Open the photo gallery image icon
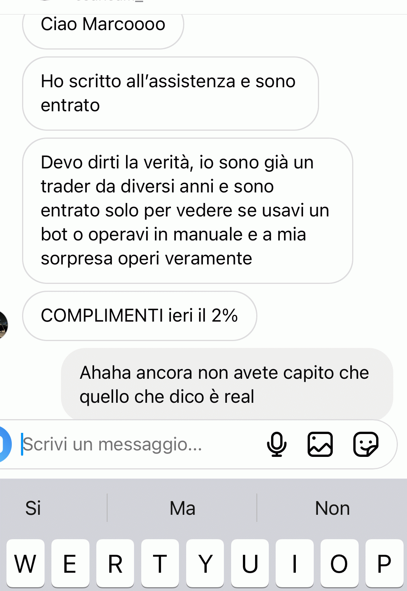This screenshot has width=407, height=591. [320, 444]
